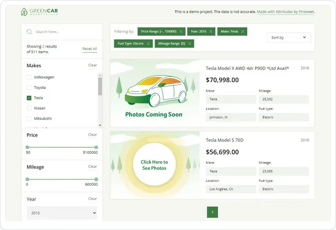Click the Price slider maximum handle
Screen dimensions: 336x230
click(96, 147)
